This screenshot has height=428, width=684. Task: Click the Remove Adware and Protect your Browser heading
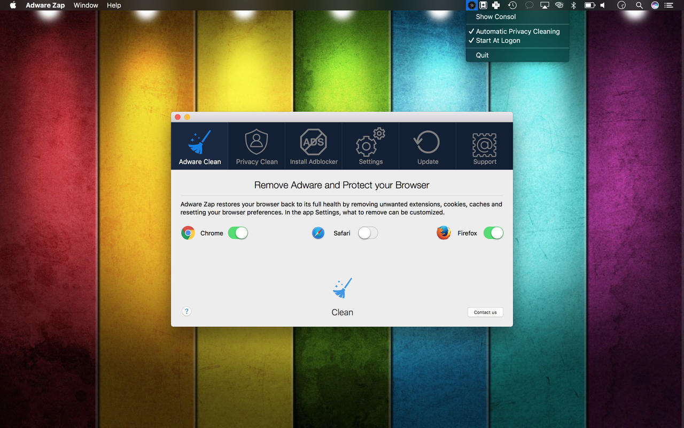point(342,185)
